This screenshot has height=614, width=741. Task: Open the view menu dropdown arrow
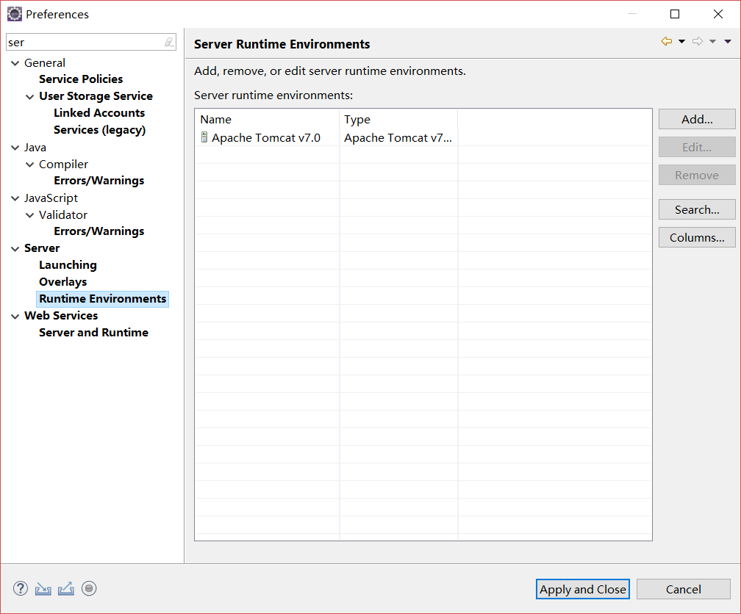click(x=728, y=42)
